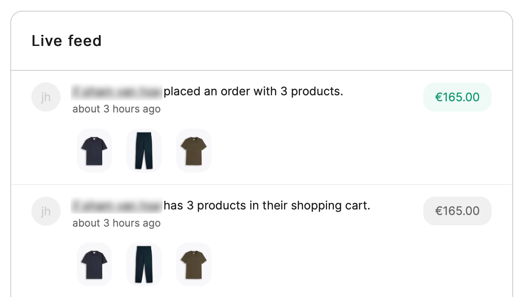Select the olive t-shirt in the placed order
The width and height of the screenshot is (526, 297).
[193, 150]
